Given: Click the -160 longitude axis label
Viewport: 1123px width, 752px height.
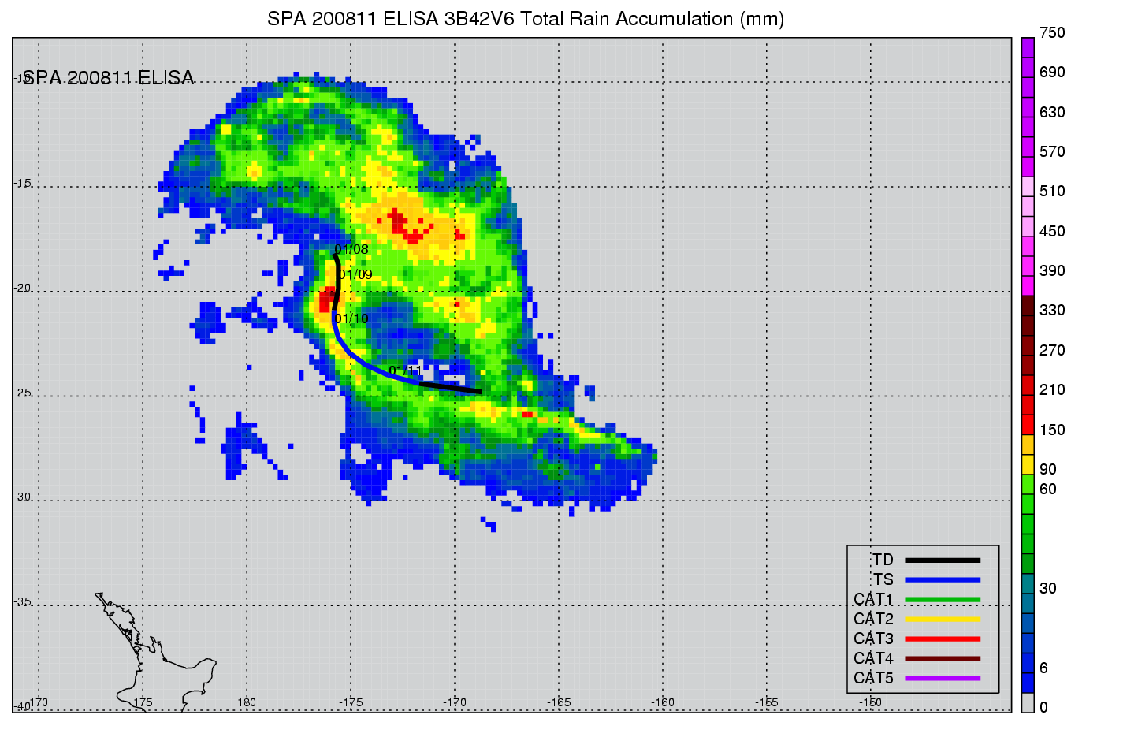Looking at the screenshot, I should point(663,702).
